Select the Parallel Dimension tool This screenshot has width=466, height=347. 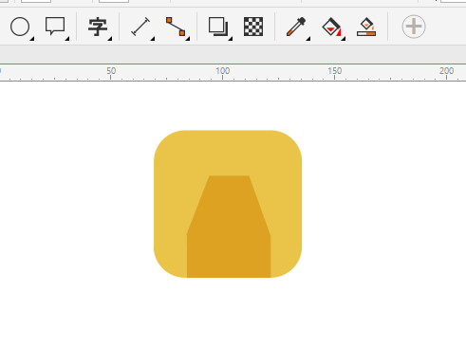pos(140,27)
